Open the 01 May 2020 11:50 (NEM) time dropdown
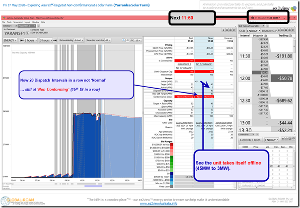 (268, 18)
